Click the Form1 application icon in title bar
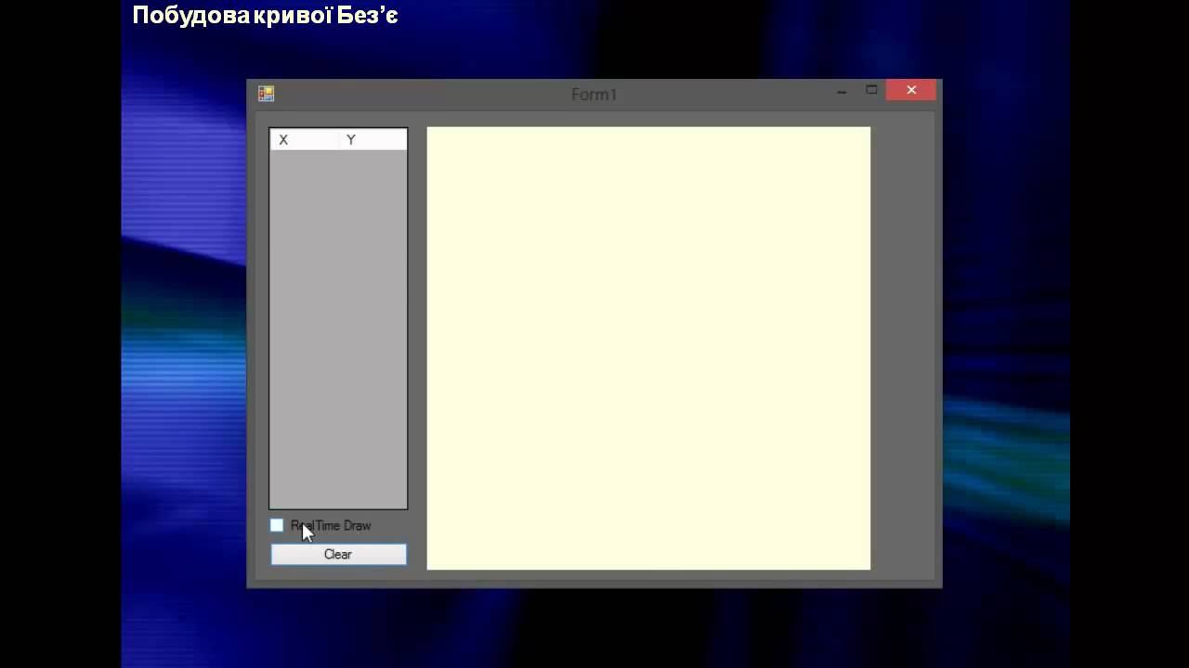Viewport: 1189px width, 668px height. (x=266, y=94)
